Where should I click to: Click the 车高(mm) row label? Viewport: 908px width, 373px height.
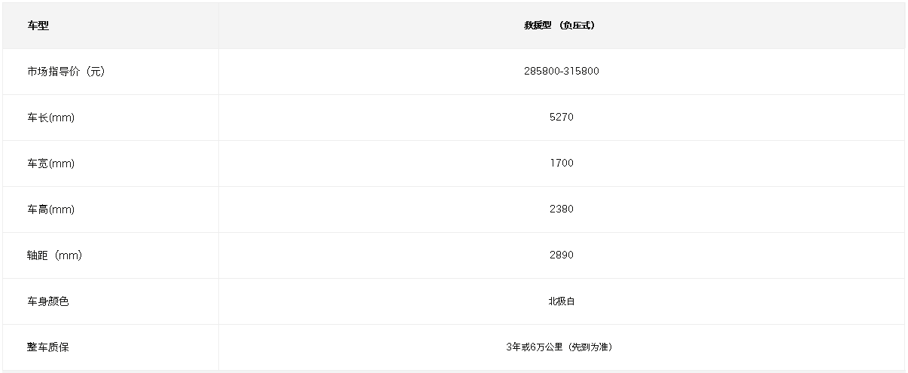(51, 209)
